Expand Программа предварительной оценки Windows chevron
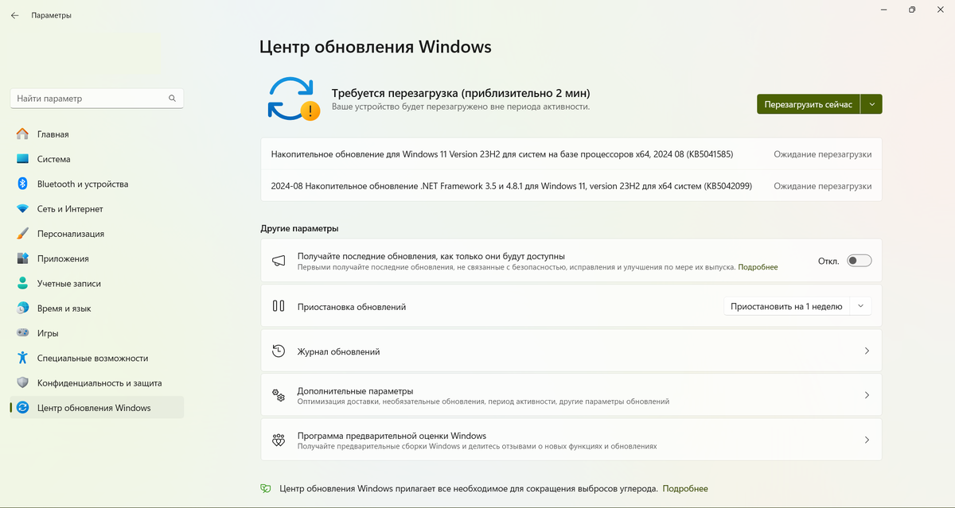Viewport: 955px width, 508px height. click(867, 440)
